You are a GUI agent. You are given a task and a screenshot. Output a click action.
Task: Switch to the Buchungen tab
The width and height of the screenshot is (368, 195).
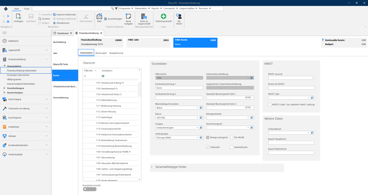pyautogui.click(x=101, y=53)
